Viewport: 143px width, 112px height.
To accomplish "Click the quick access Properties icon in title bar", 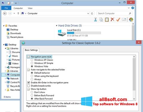I will (x=9, y=3).
